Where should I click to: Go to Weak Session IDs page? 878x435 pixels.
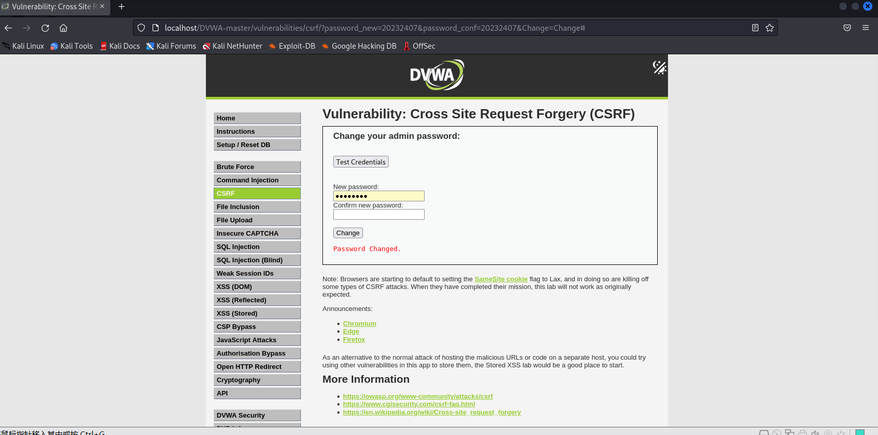click(x=257, y=273)
